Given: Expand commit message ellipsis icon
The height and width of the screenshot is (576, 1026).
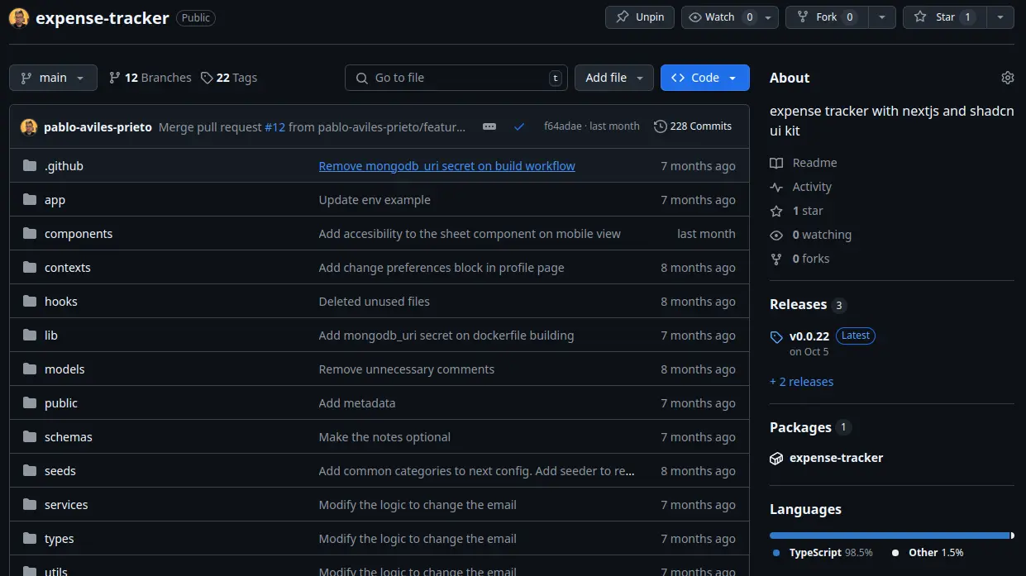Looking at the screenshot, I should pos(489,126).
